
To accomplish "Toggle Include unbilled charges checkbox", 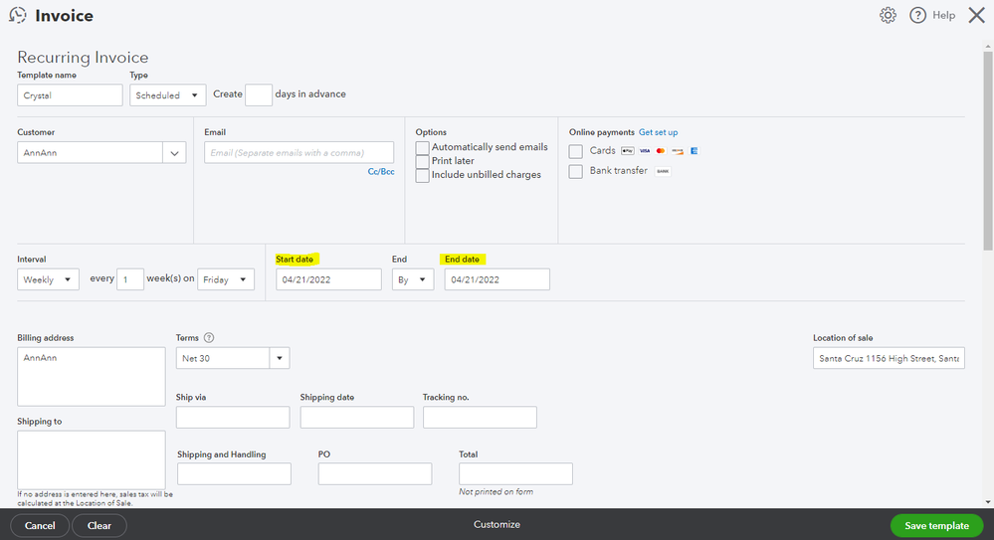I will 422,176.
